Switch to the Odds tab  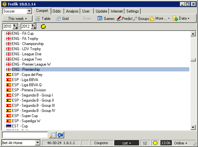(x=57, y=11)
